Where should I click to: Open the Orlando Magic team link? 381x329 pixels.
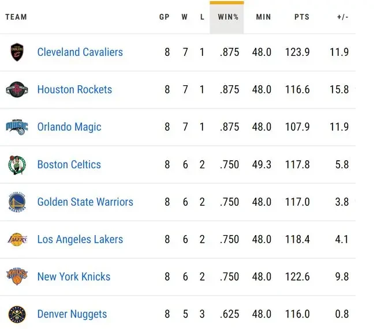(69, 127)
